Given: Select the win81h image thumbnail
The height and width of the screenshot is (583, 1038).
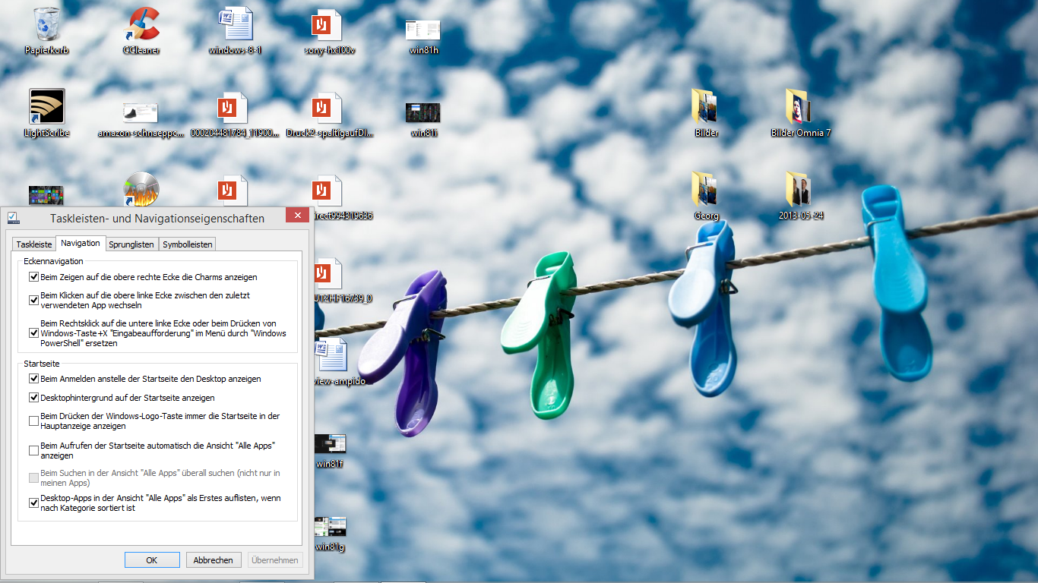Looking at the screenshot, I should point(423,30).
